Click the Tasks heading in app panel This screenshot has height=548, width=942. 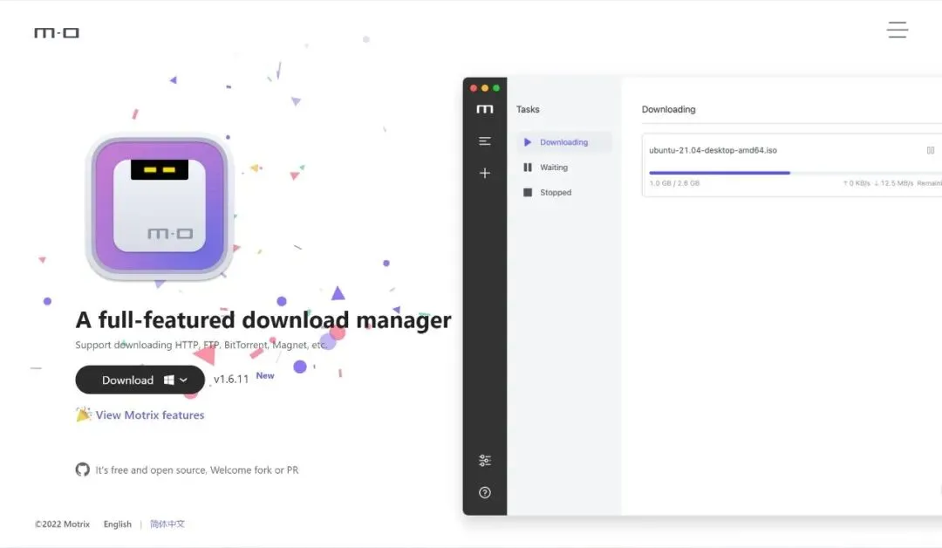(x=528, y=109)
